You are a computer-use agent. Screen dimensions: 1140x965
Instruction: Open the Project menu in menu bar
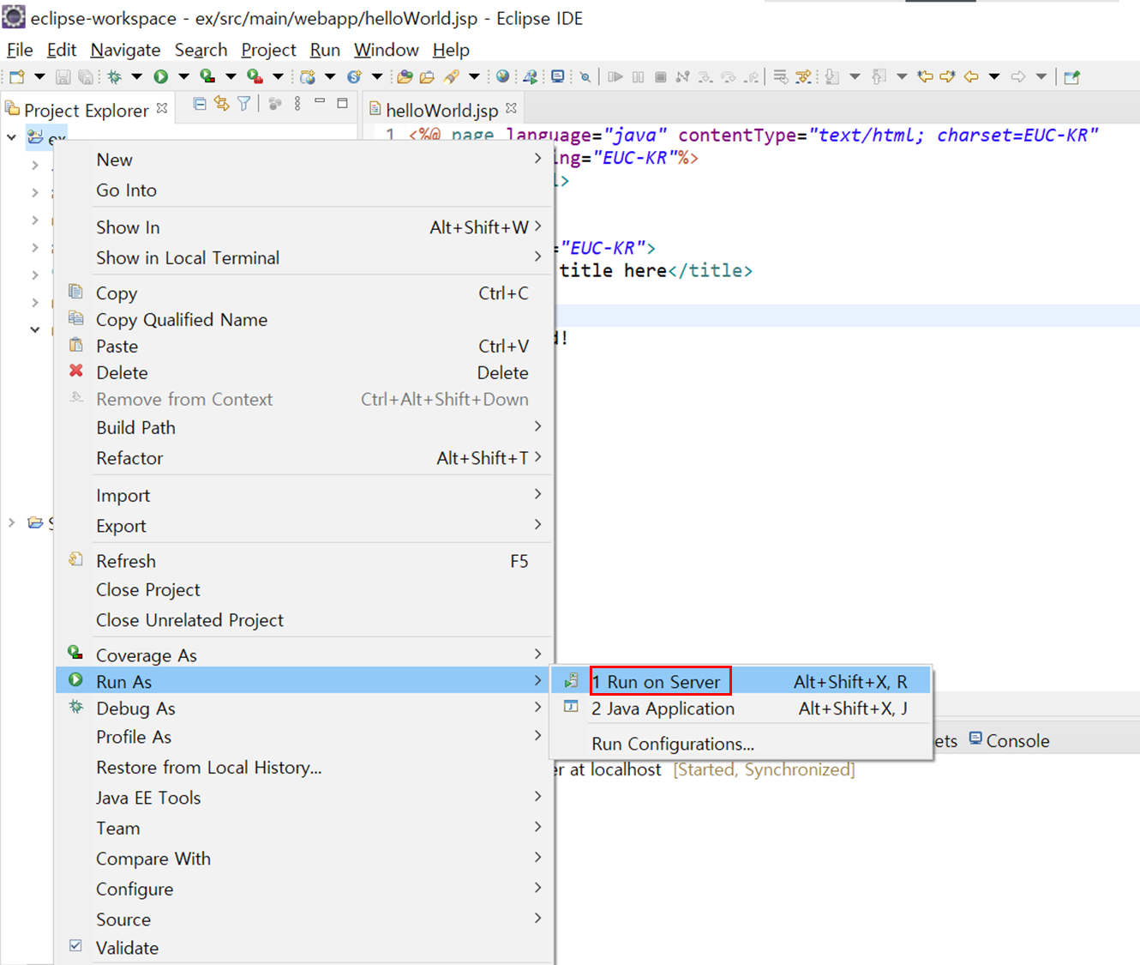click(268, 50)
